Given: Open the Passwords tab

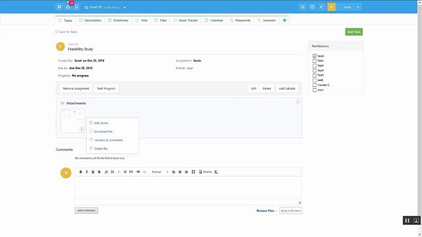Looking at the screenshot, I should coord(240,20).
